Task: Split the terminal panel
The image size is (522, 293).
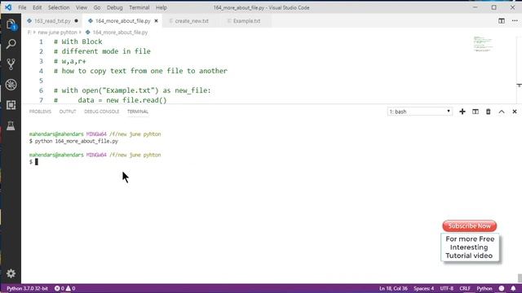Action: click(x=476, y=112)
